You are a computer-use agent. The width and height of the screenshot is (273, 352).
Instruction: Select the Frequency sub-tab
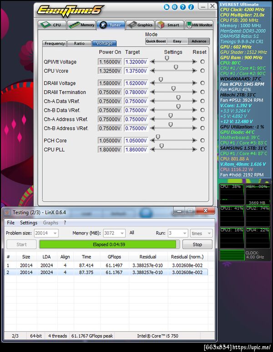(55, 43)
